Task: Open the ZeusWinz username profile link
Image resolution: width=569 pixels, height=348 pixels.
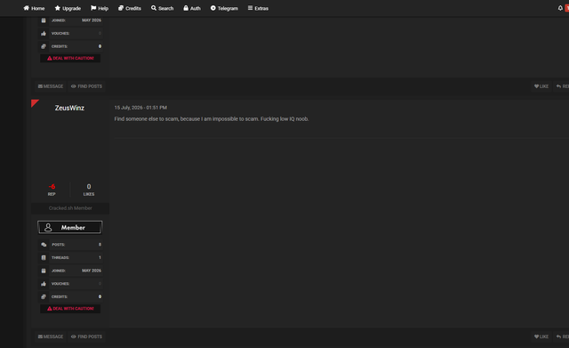Action: click(69, 108)
